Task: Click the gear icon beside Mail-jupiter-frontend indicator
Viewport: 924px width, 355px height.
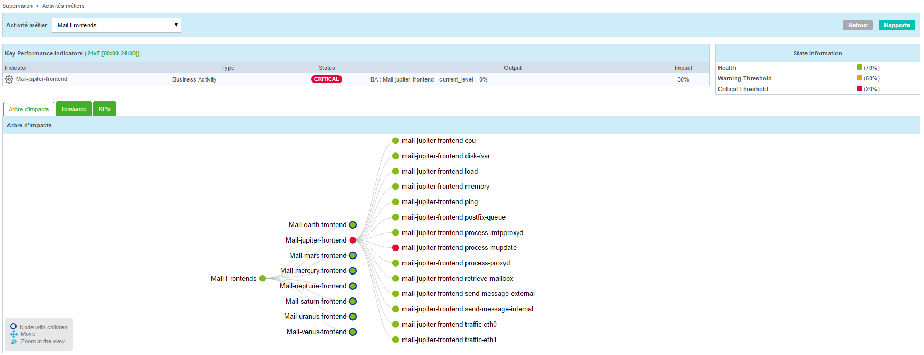Action: [x=9, y=79]
